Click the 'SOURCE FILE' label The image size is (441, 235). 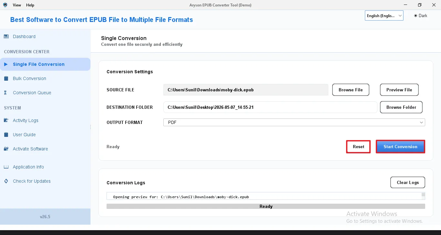pyautogui.click(x=120, y=90)
